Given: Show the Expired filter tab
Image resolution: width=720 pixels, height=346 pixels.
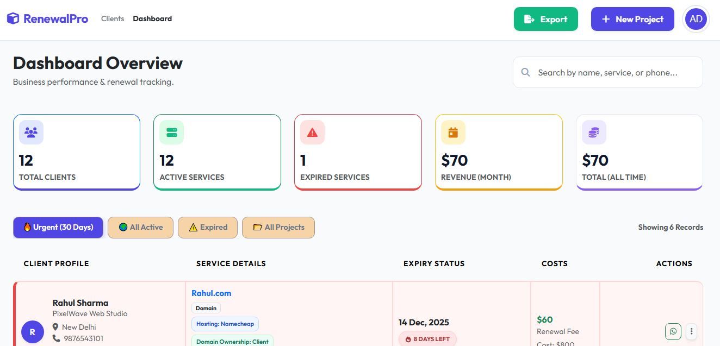Looking at the screenshot, I should pyautogui.click(x=208, y=228).
